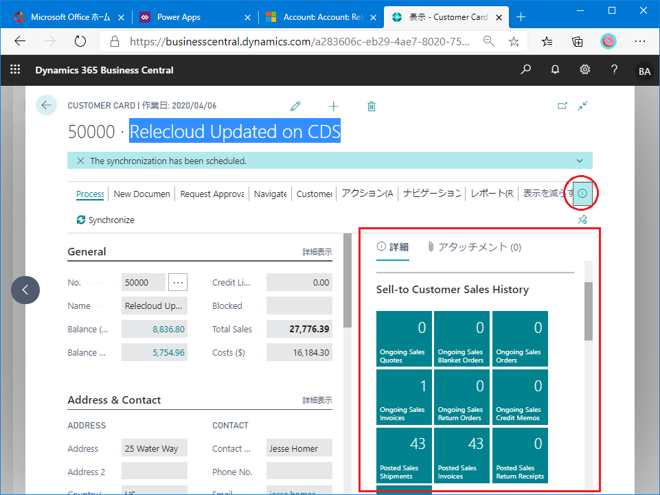
Task: Click the Address field 25 Water Way
Action: pyautogui.click(x=155, y=449)
